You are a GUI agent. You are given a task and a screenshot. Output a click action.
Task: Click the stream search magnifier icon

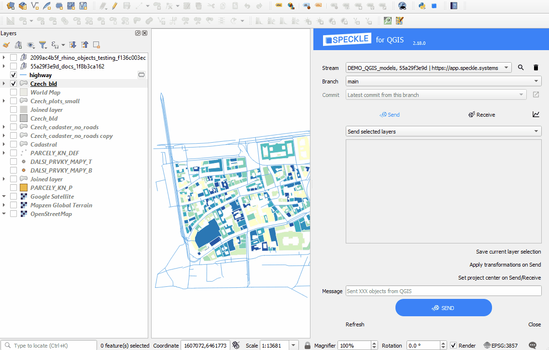[x=521, y=68]
